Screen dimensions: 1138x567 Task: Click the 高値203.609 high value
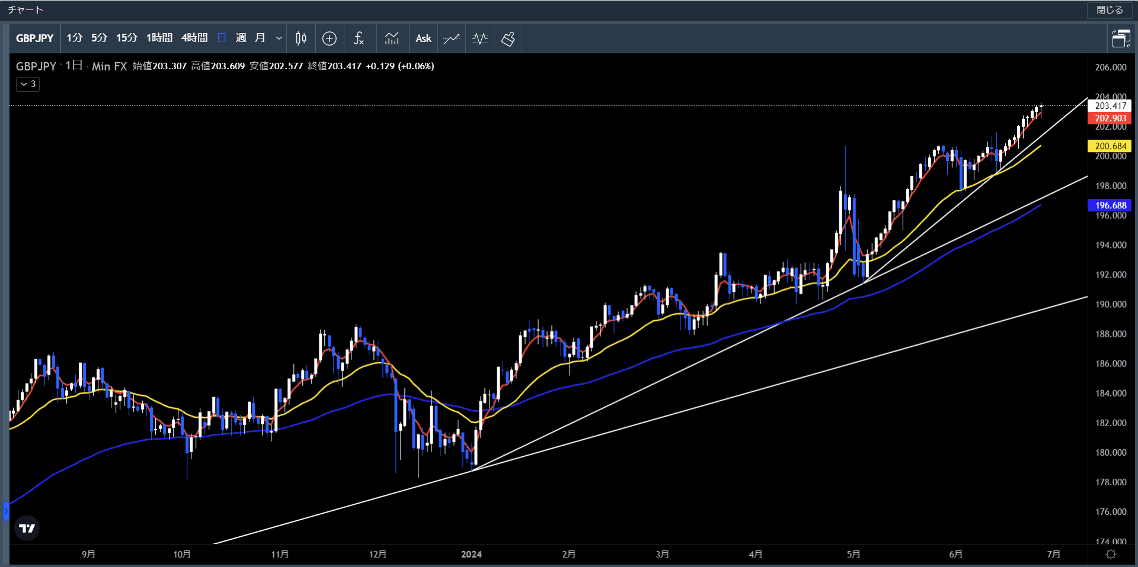point(218,66)
